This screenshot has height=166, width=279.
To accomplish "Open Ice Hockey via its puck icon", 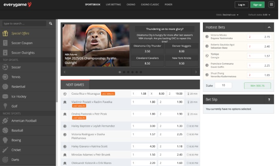I will click(5, 96).
